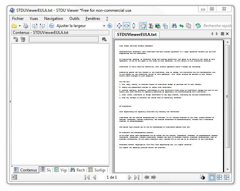Switch to the Recherche sidebar tab
The image size is (240, 191).
[77, 170]
